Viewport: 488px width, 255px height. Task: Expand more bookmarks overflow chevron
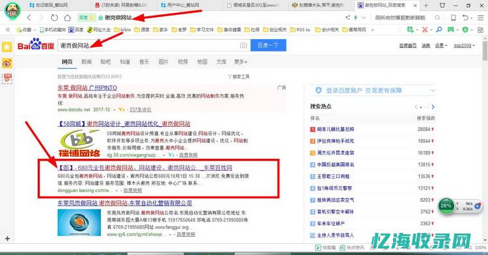coord(373,30)
